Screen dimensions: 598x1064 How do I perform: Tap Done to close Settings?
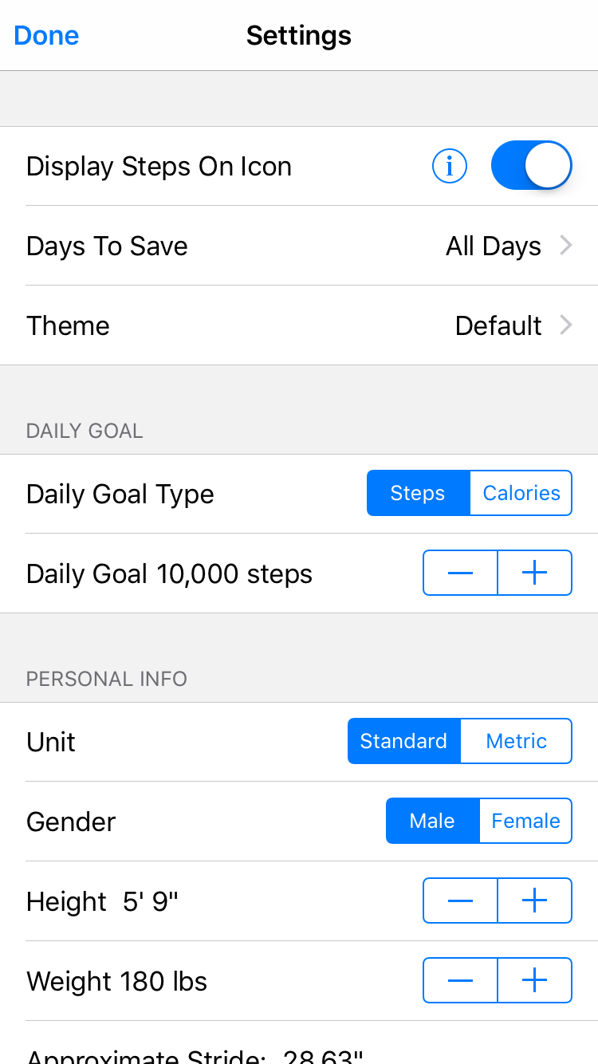(46, 35)
